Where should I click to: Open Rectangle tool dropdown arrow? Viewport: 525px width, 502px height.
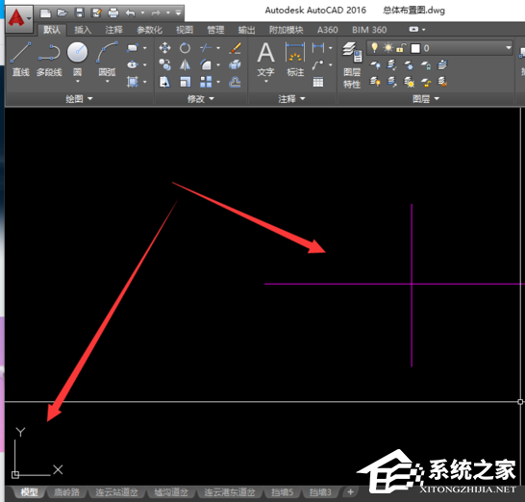144,48
